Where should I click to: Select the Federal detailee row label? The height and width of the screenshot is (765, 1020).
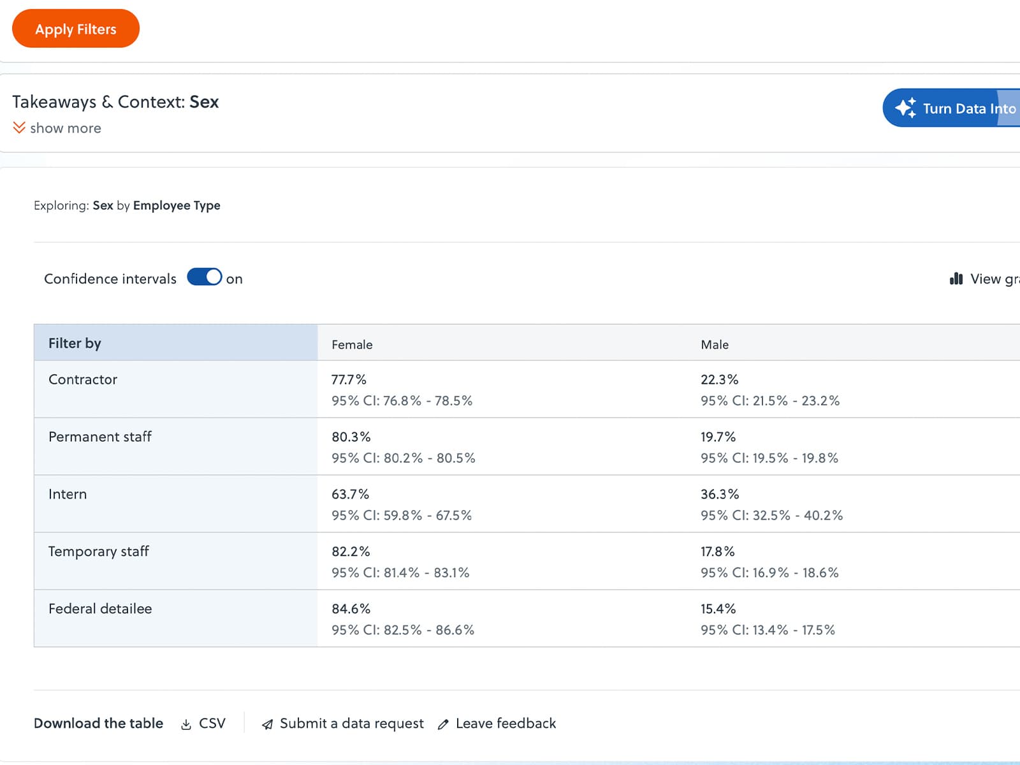[100, 609]
